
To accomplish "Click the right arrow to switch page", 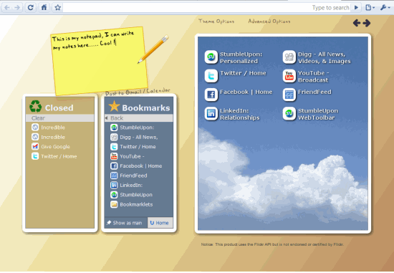I will (x=367, y=23).
